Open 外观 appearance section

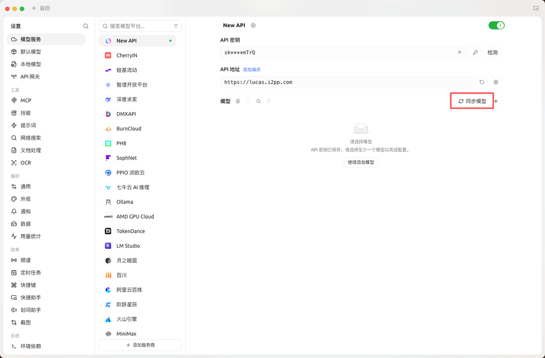point(46,199)
